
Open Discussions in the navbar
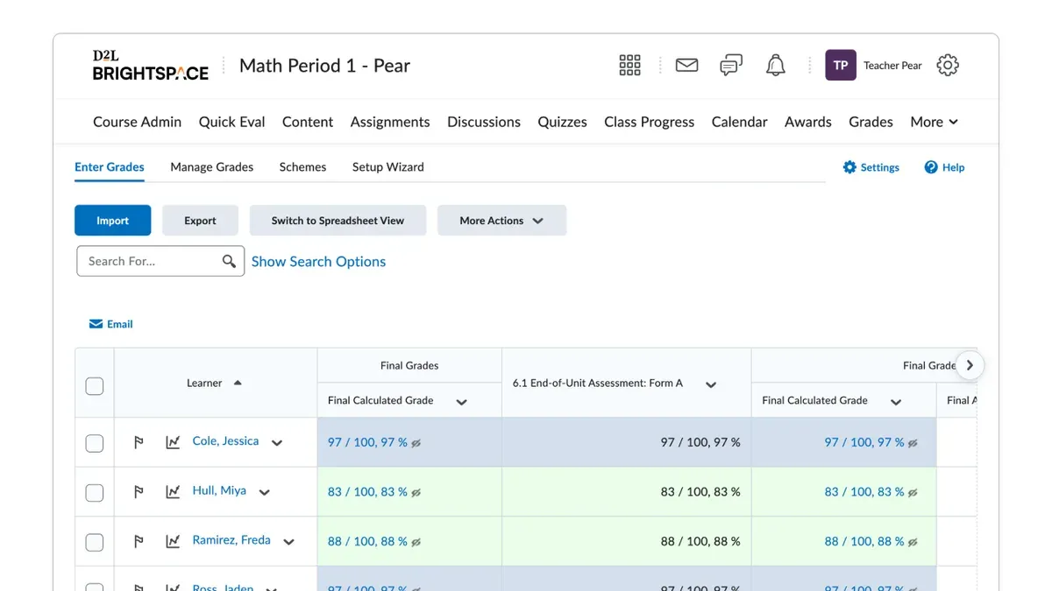[x=484, y=122]
